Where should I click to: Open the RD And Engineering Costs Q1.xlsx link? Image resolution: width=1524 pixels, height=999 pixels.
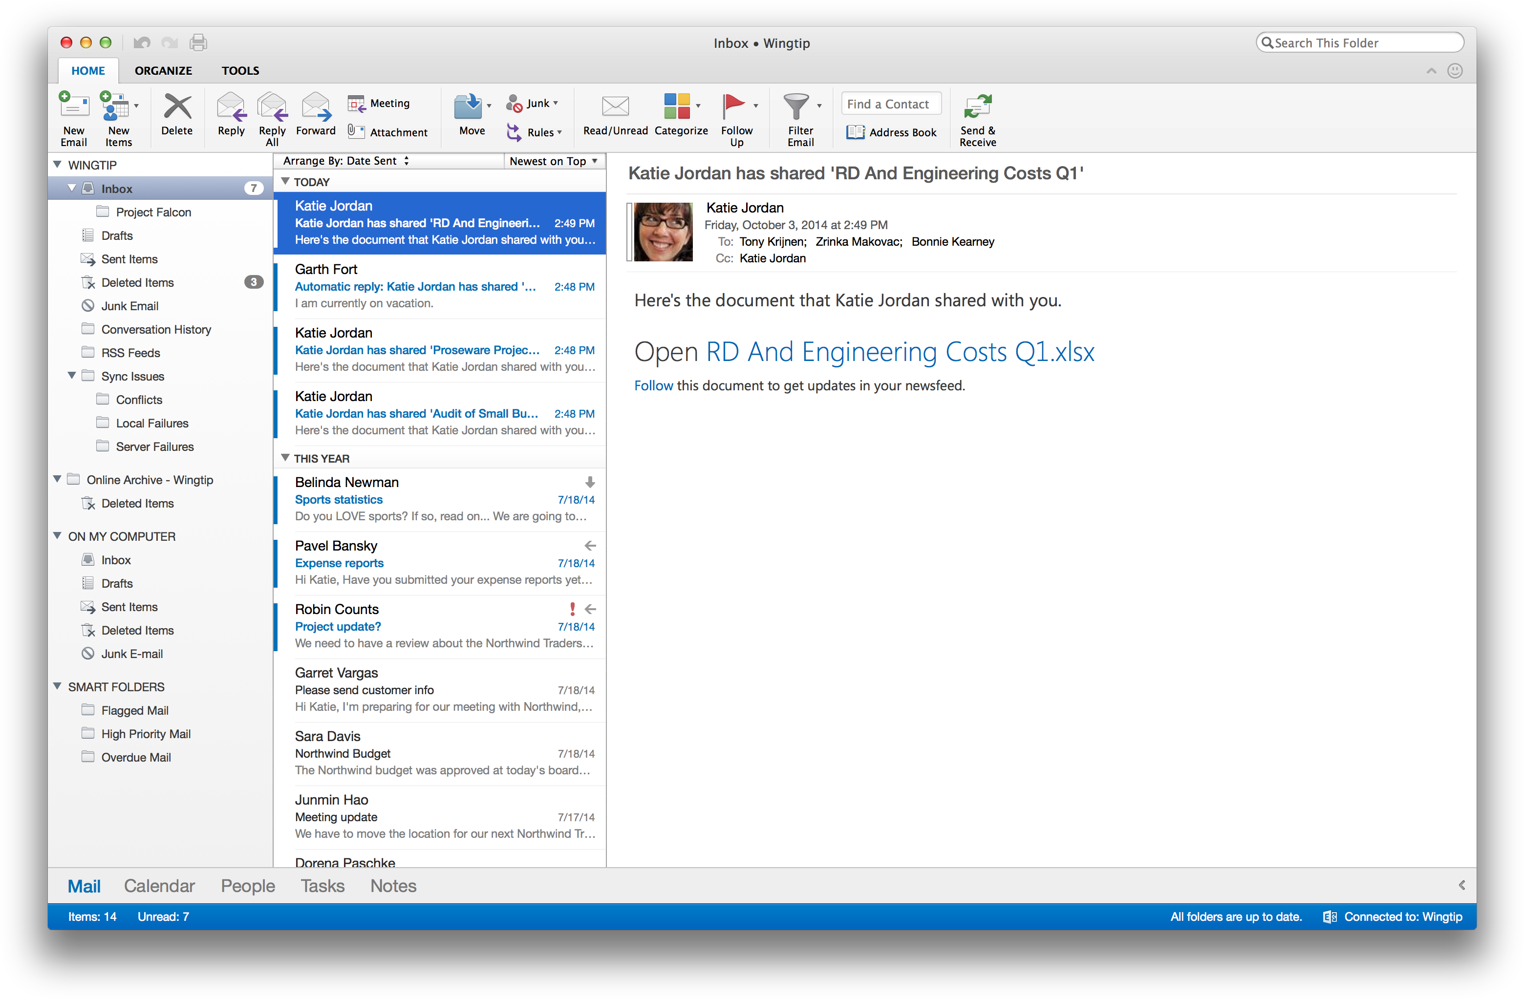[899, 352]
